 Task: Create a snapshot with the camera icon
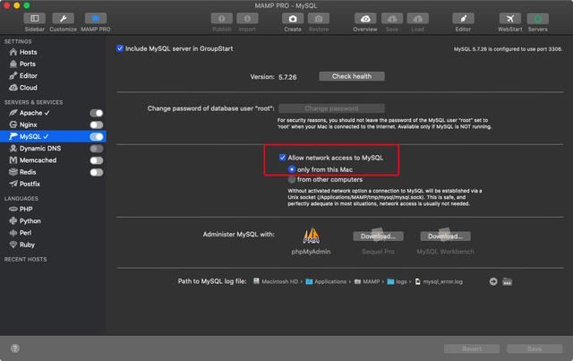click(293, 18)
